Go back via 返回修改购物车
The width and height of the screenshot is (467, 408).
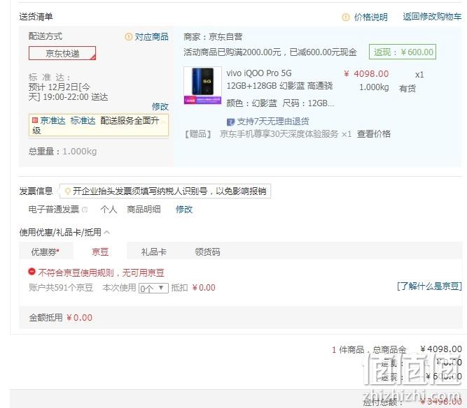pos(432,17)
